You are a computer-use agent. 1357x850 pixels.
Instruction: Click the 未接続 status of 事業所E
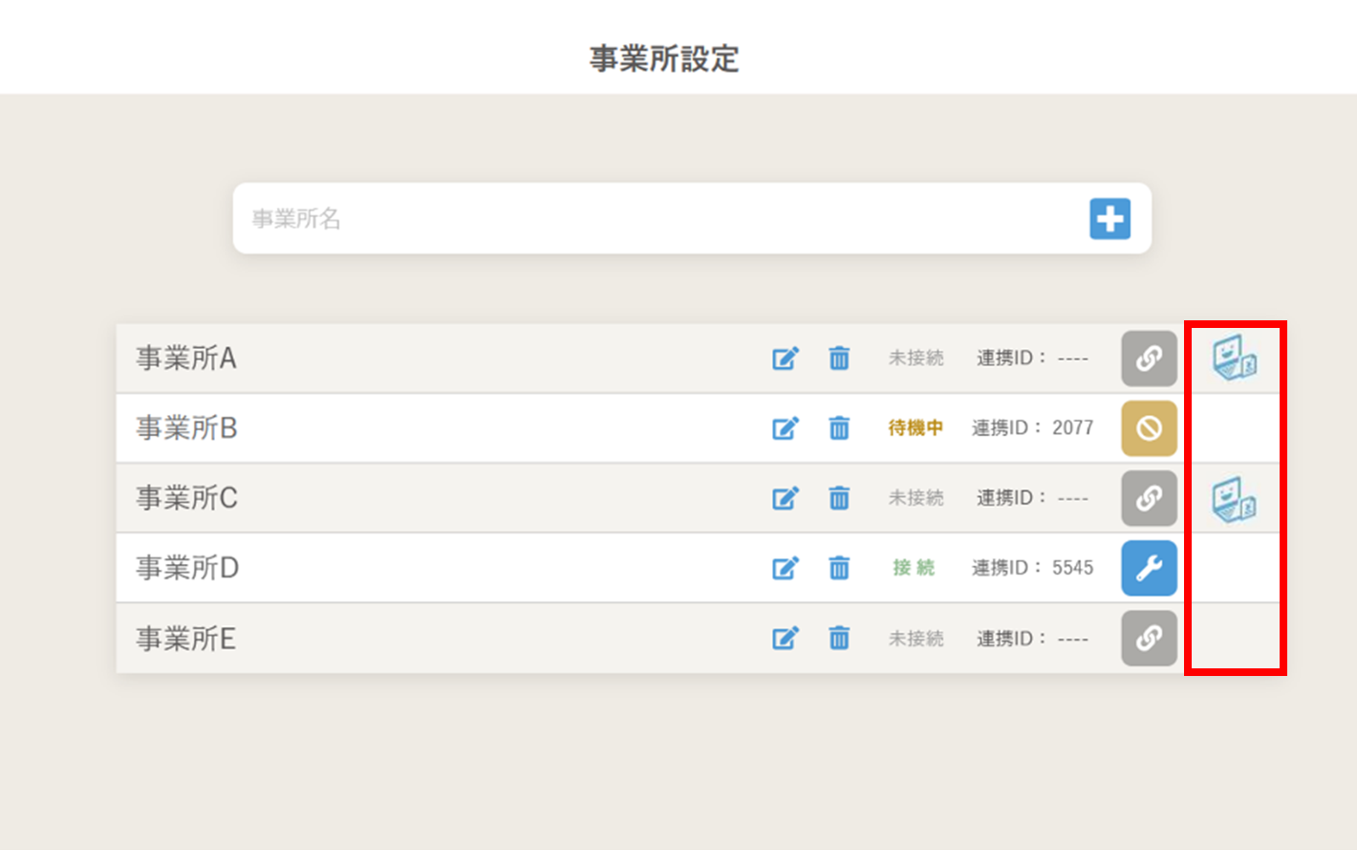915,638
